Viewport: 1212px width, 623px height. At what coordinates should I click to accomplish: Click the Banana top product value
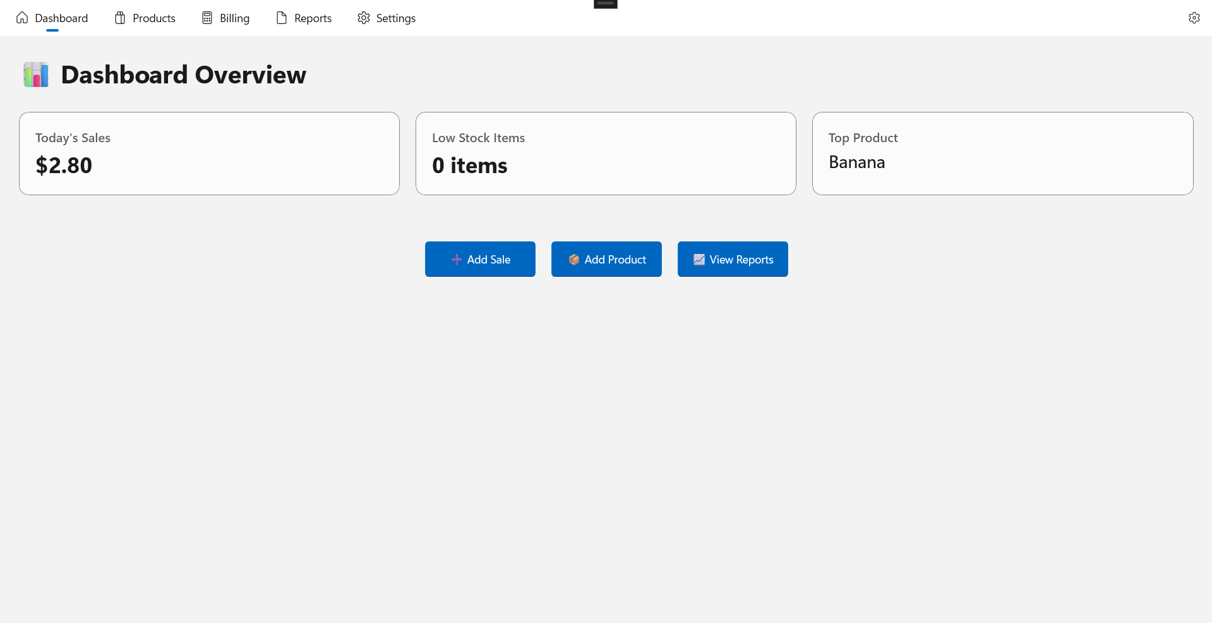(856, 162)
